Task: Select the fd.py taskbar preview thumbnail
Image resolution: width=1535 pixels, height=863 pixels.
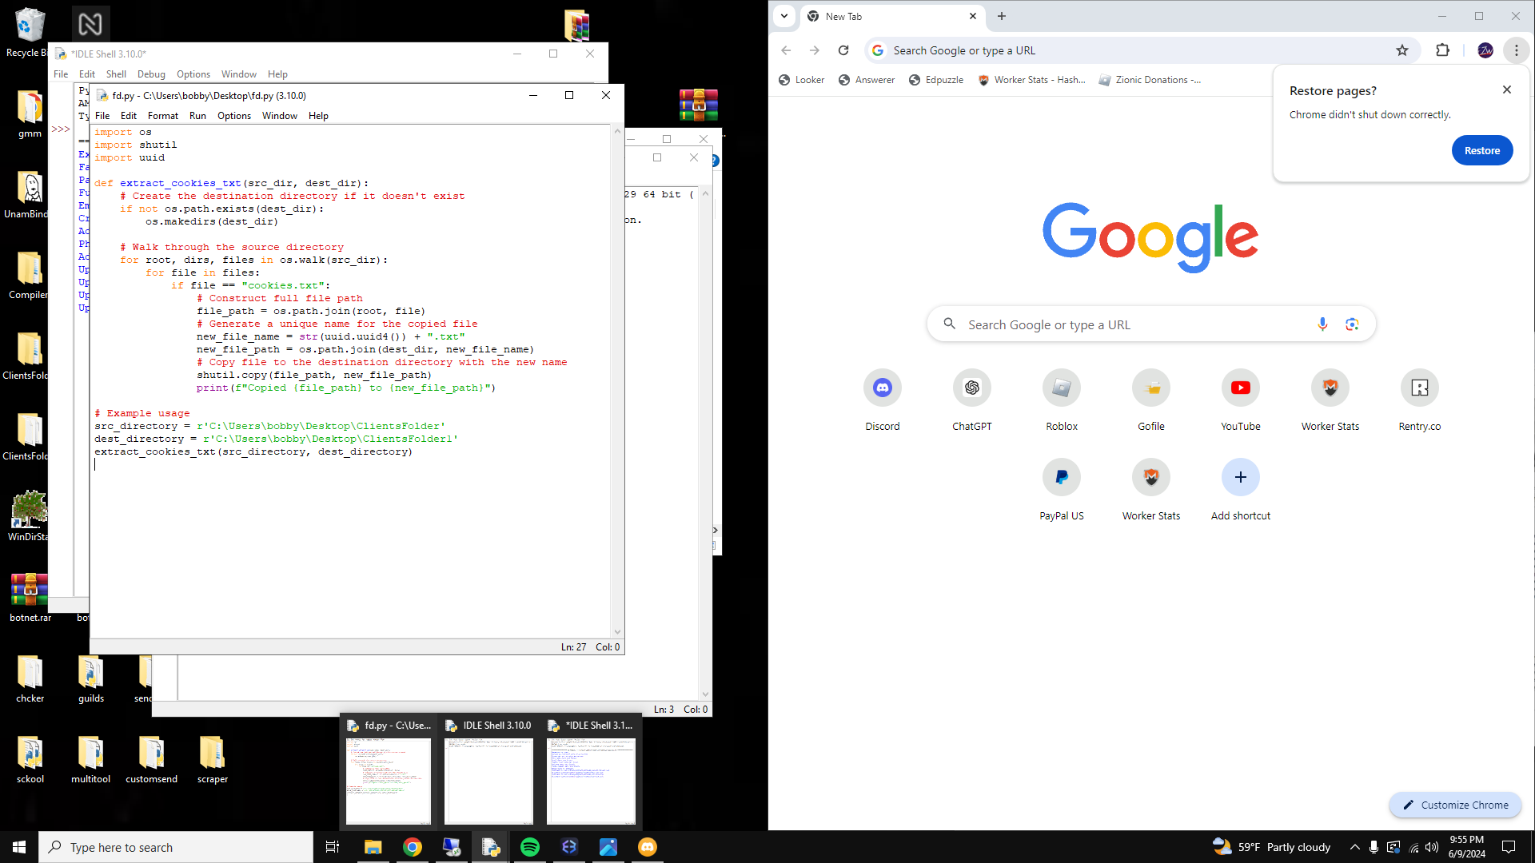Action: pos(389,779)
